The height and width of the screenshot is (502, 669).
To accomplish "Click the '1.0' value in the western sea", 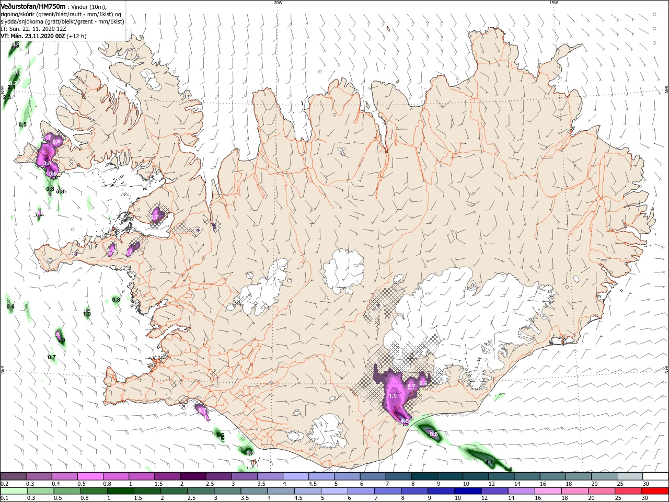I will click(87, 314).
